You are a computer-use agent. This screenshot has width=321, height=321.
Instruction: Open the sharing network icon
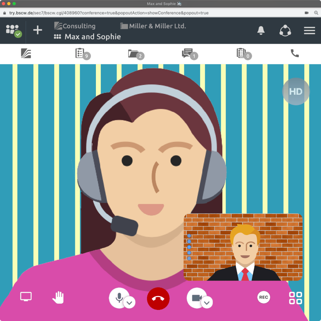point(285,31)
